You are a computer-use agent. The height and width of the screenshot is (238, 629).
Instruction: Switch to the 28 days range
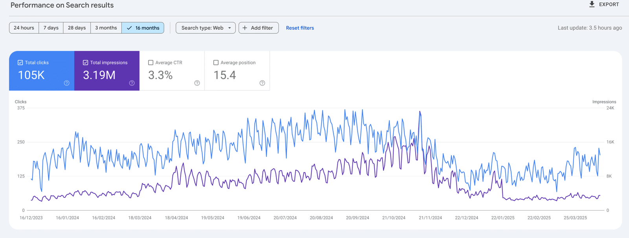pos(77,28)
